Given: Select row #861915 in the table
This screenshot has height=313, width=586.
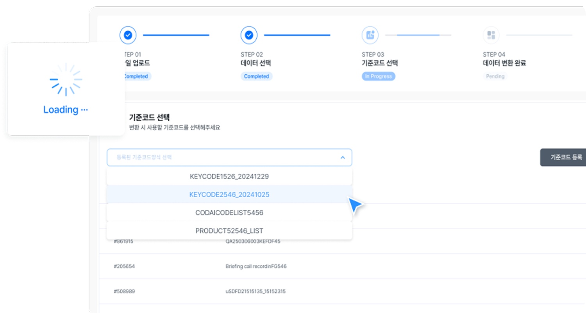Looking at the screenshot, I should click(x=343, y=241).
